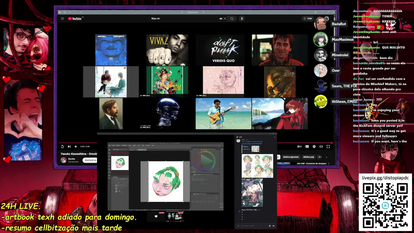The image size is (414, 233).
Task: Open the Jim Hall Concierto endscreen thumbnail
Action: pyautogui.click(x=111, y=50)
